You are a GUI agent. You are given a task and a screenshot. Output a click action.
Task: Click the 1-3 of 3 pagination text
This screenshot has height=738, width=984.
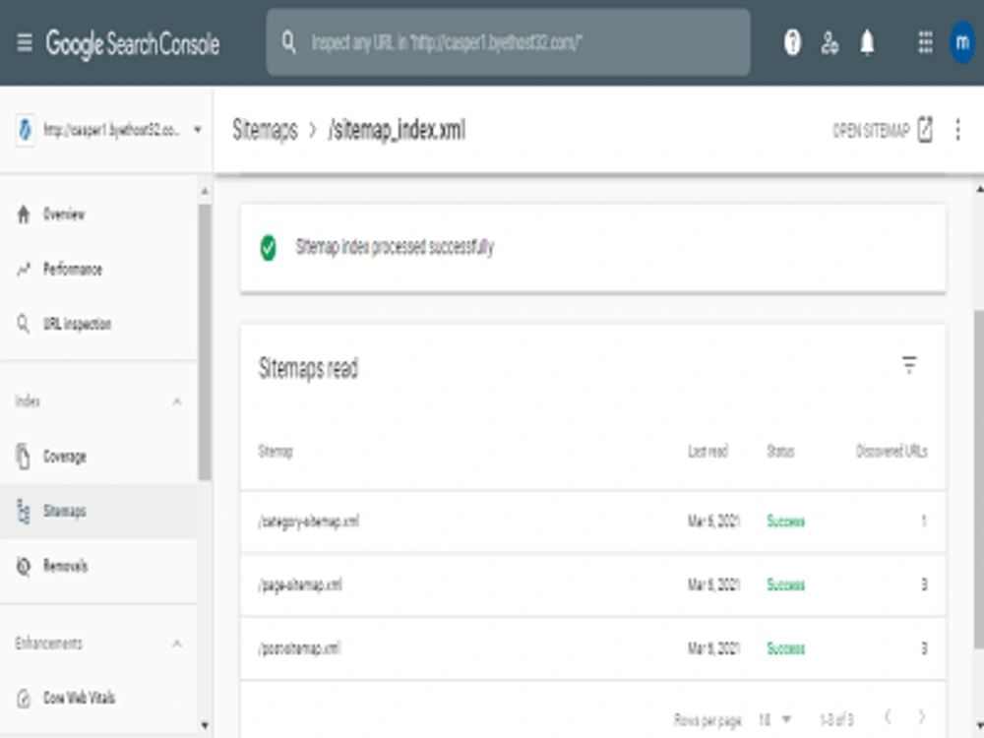(x=835, y=719)
